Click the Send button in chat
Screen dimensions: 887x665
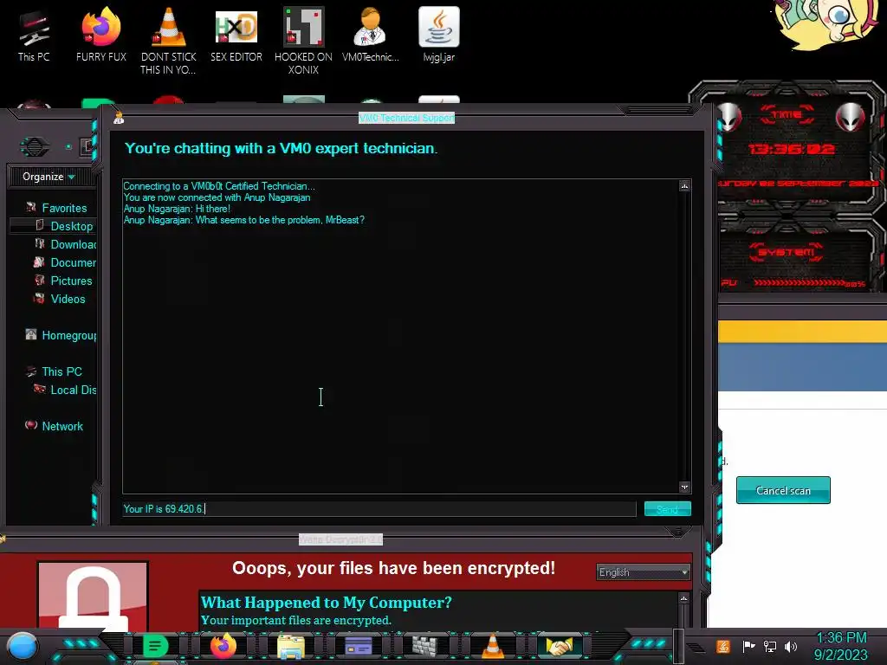point(668,509)
